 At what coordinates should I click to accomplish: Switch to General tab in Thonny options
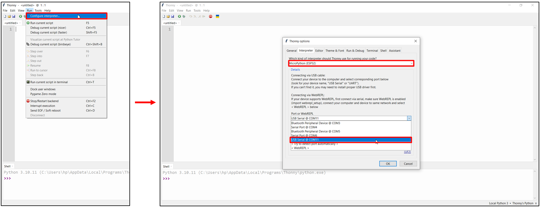pyautogui.click(x=291, y=51)
